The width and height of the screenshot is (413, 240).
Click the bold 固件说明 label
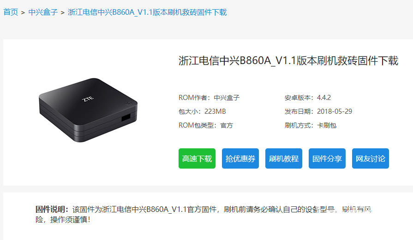click(52, 210)
